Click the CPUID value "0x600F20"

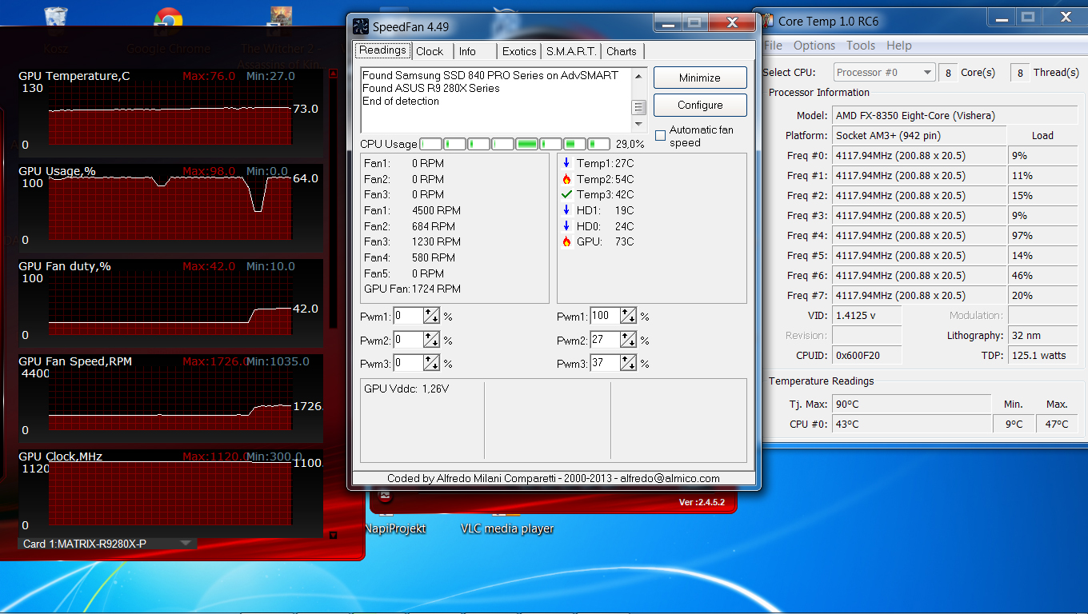(866, 355)
